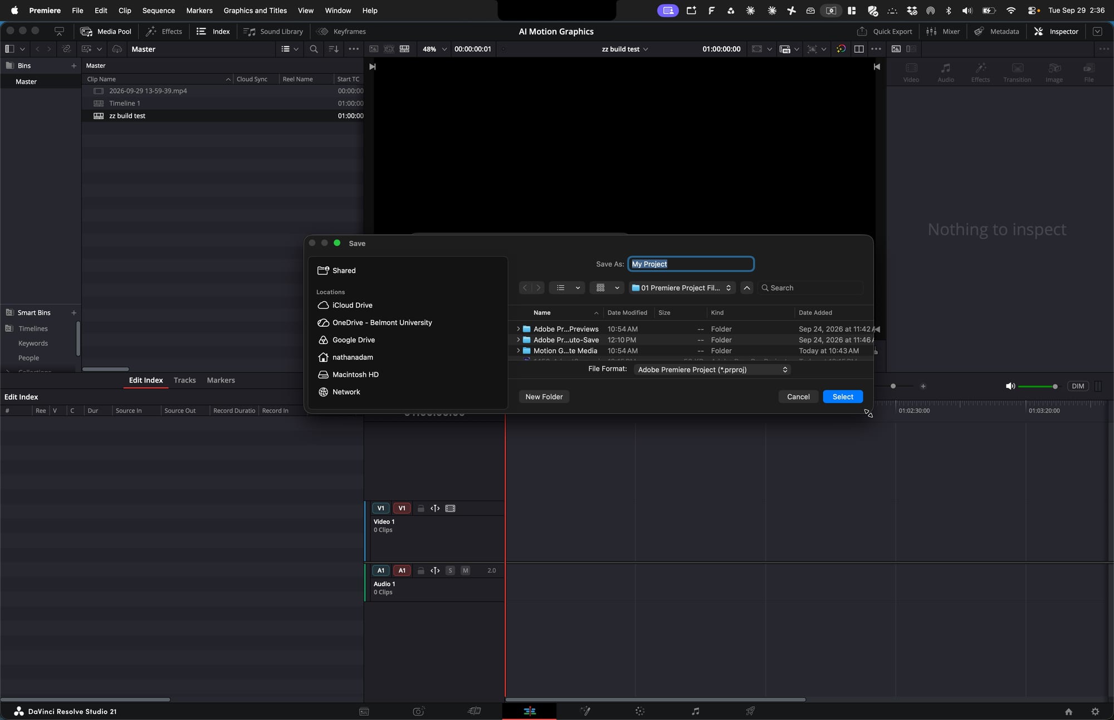Switch to the Tracks tab
1114x720 pixels.
click(184, 380)
